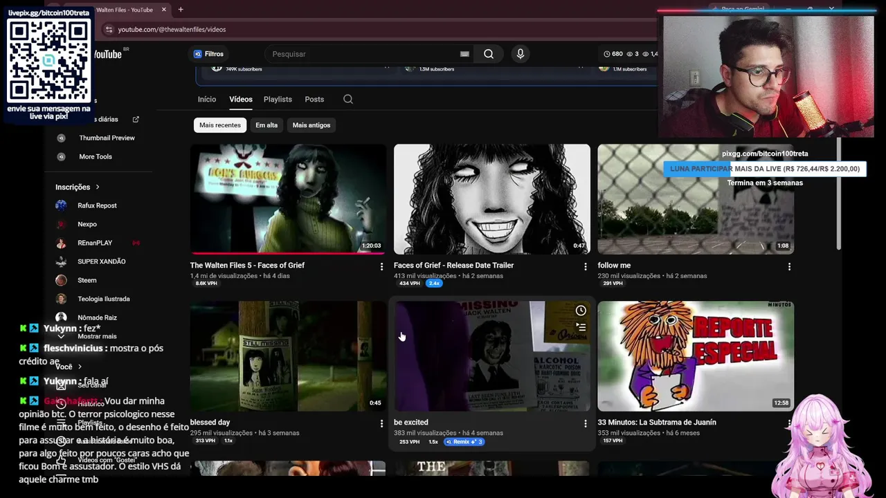Play the 33 Minutos Reporte Especial thumbnail
The width and height of the screenshot is (886, 498).
point(696,356)
